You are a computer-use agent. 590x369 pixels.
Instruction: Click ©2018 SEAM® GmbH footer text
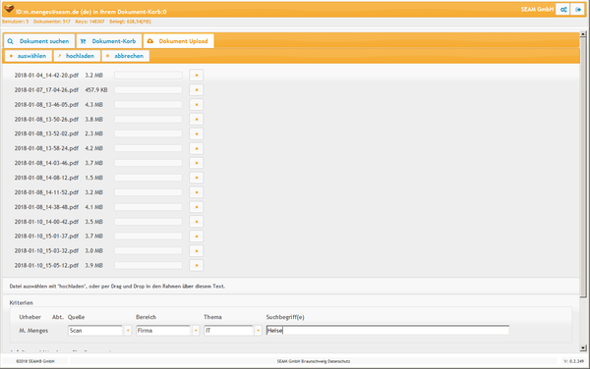tap(35, 361)
